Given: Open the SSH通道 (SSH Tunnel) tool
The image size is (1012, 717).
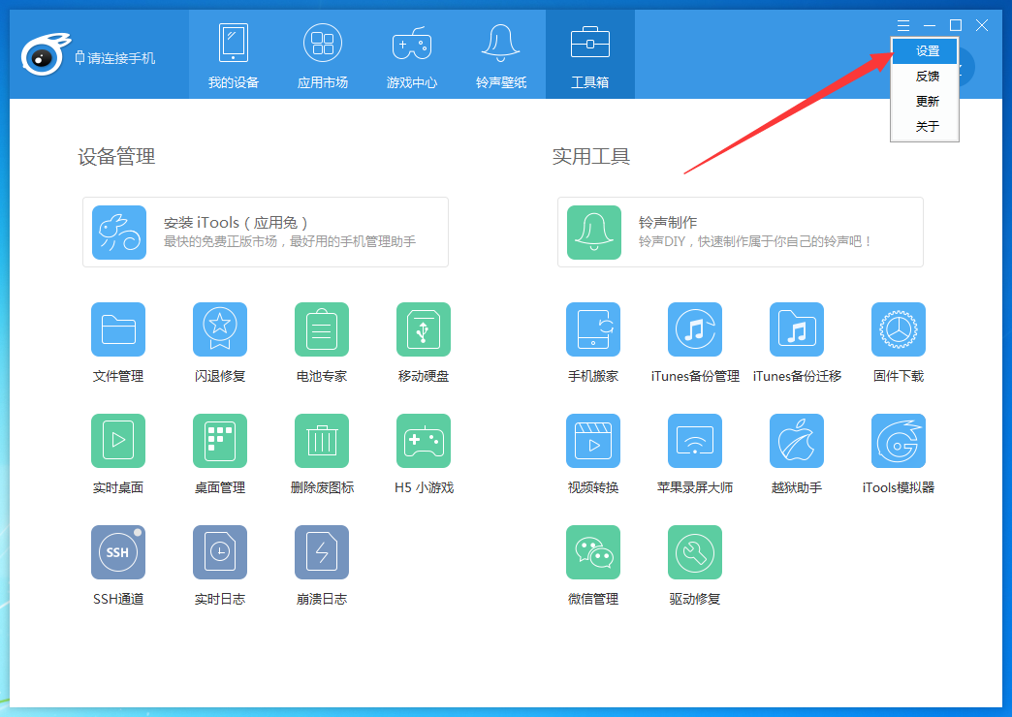Looking at the screenshot, I should click(x=117, y=564).
